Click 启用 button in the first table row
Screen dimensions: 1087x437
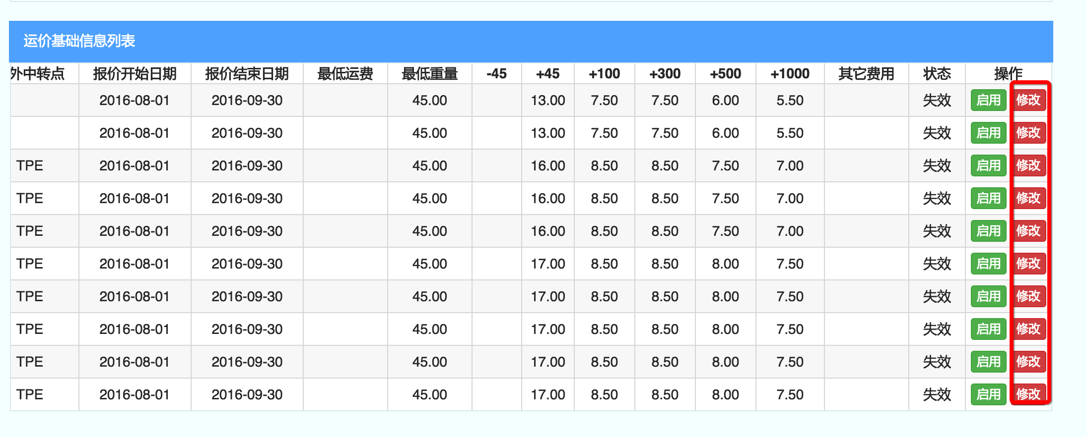pyautogui.click(x=988, y=101)
